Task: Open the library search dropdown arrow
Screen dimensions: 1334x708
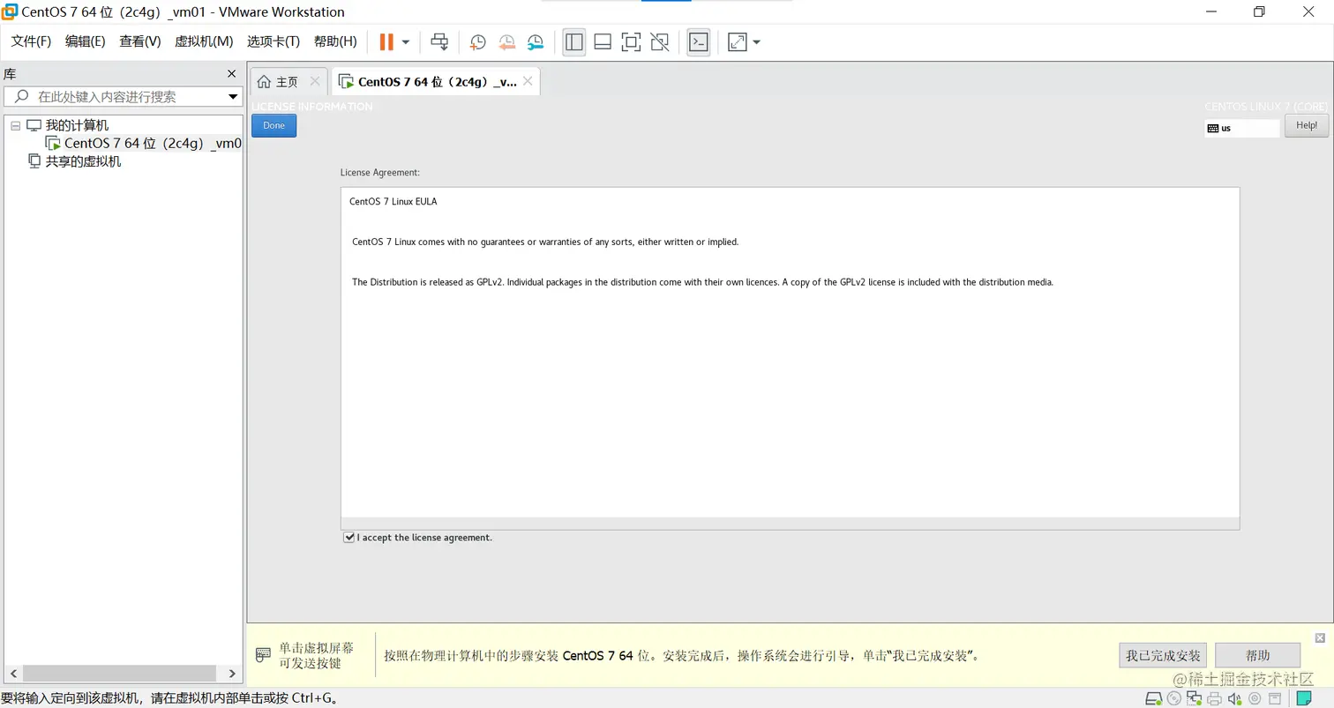Action: [233, 96]
